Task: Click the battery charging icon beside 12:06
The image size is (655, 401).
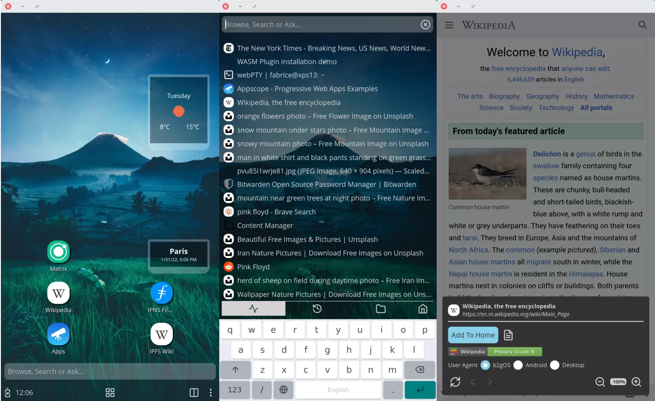Action: click(x=8, y=392)
